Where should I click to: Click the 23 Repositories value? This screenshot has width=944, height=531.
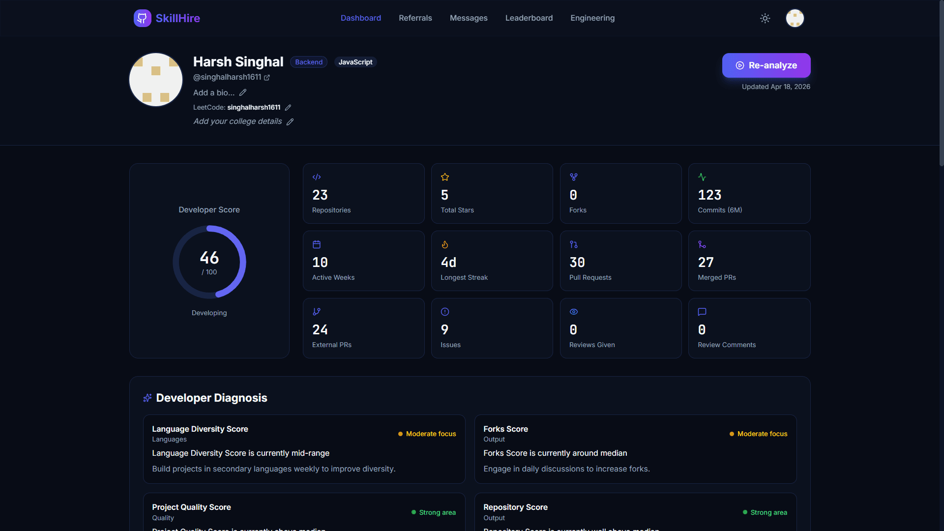click(320, 195)
